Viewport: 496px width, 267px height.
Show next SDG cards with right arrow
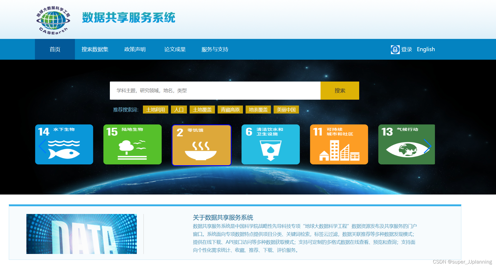(427, 146)
